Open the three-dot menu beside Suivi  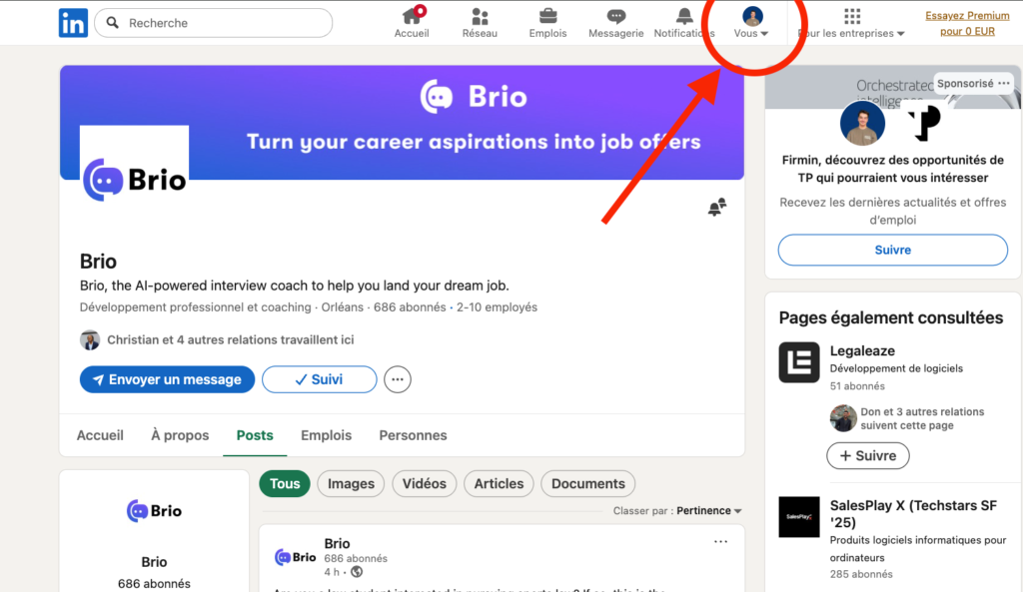398,379
